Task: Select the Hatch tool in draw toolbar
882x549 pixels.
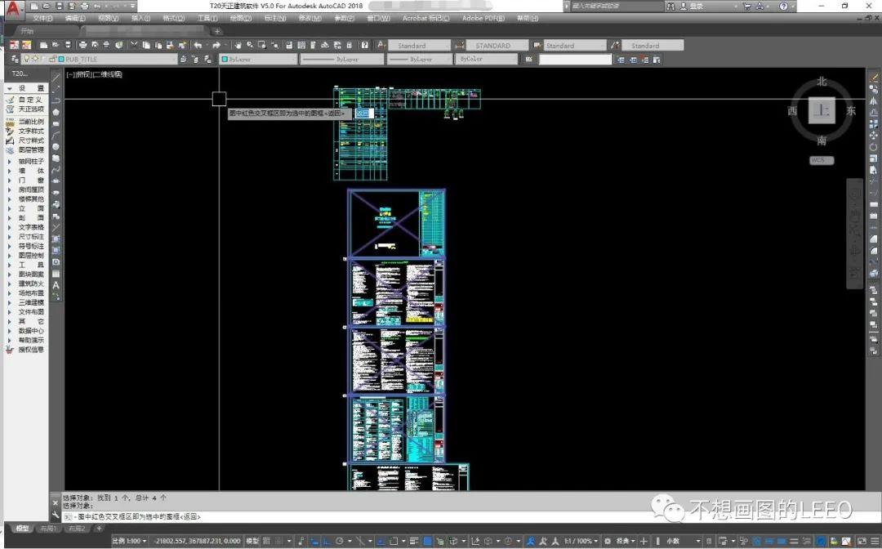Action: (56, 239)
